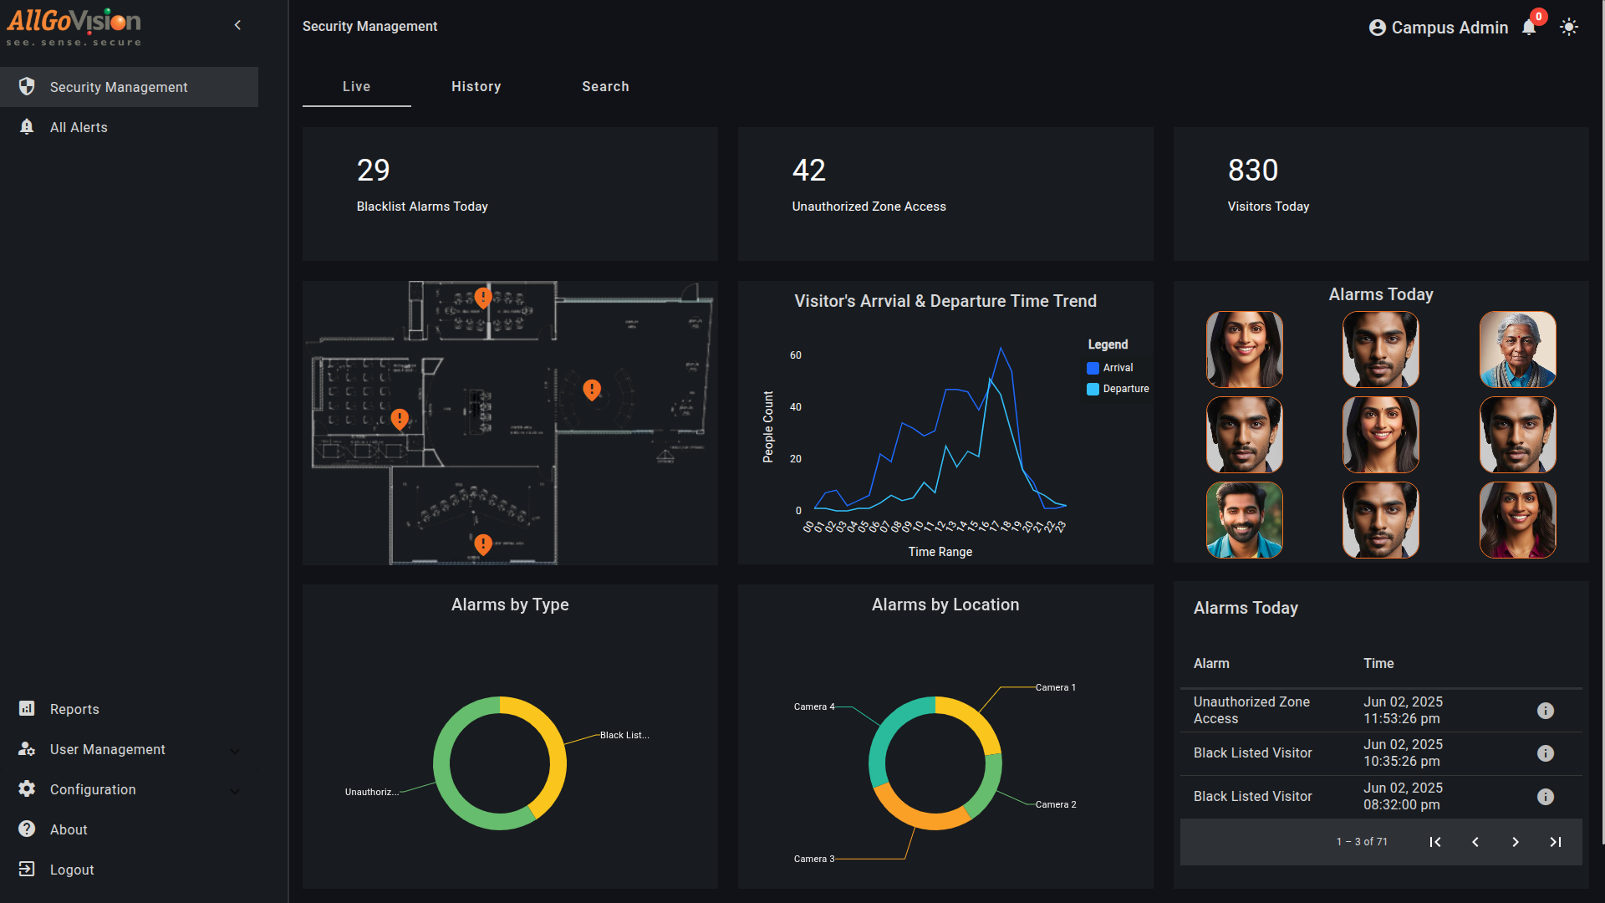The image size is (1605, 903).
Task: Click the notification bell icon
Action: pyautogui.click(x=1529, y=28)
